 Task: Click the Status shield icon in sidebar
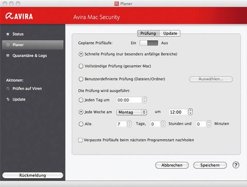(x=8, y=34)
